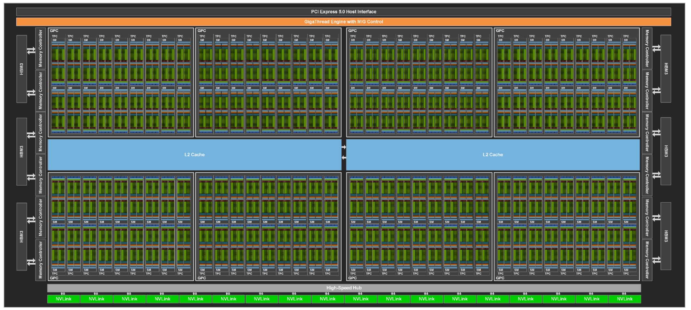Select the rightmost green NVLink block
Screen dimensions: 691x310
click(625, 299)
